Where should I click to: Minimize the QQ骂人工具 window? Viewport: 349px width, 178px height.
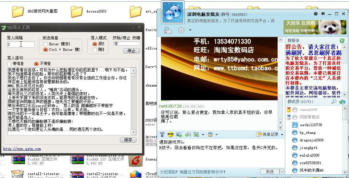point(133,28)
